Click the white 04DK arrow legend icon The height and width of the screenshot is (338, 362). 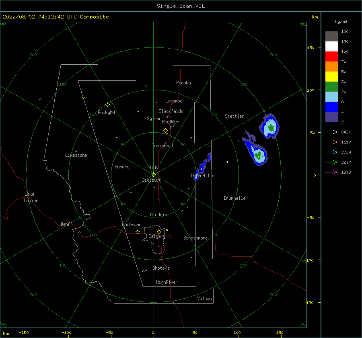[331, 132]
